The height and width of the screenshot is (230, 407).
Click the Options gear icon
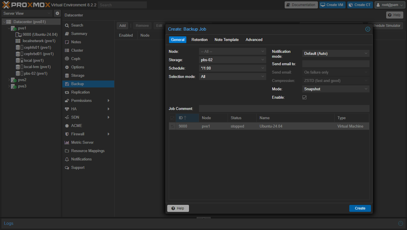[x=67, y=67]
